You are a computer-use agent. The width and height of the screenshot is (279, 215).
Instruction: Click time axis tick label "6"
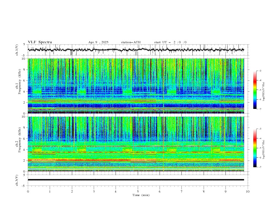click(160, 191)
